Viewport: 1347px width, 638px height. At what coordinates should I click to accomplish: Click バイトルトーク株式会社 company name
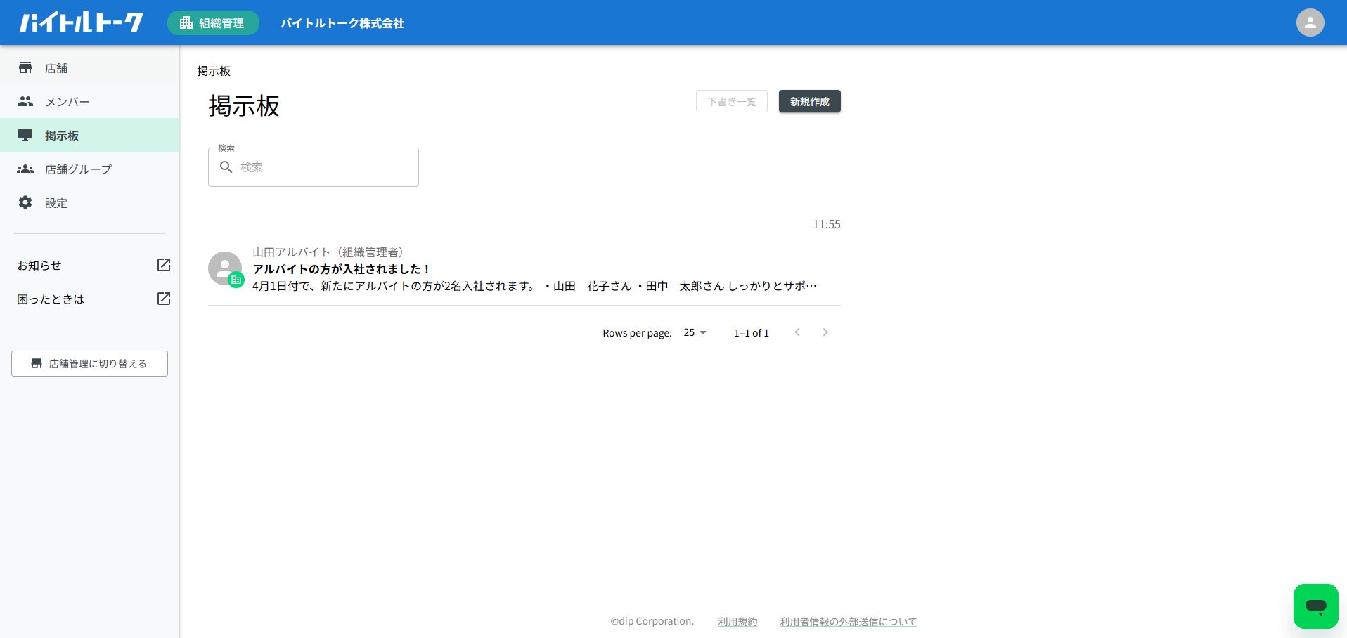[342, 23]
